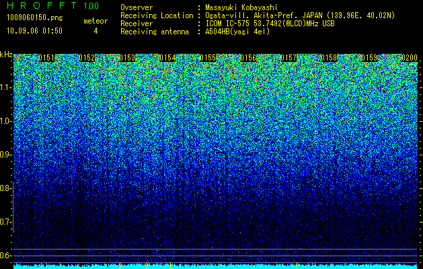Click the 0152 time label
Image resolution: width=423 pixels, height=269 pixels.
pos(87,58)
